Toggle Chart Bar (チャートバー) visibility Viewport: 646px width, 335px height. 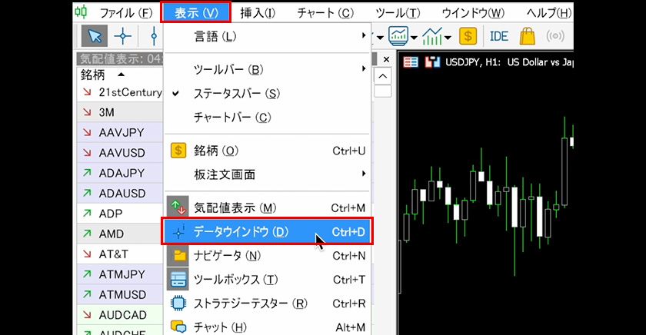(x=232, y=118)
